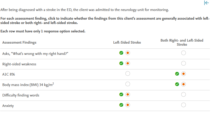Click green checkmark in Right-sided weakness row
Image resolution: width=215 pixels, height=123 pixels.
click(x=121, y=63)
